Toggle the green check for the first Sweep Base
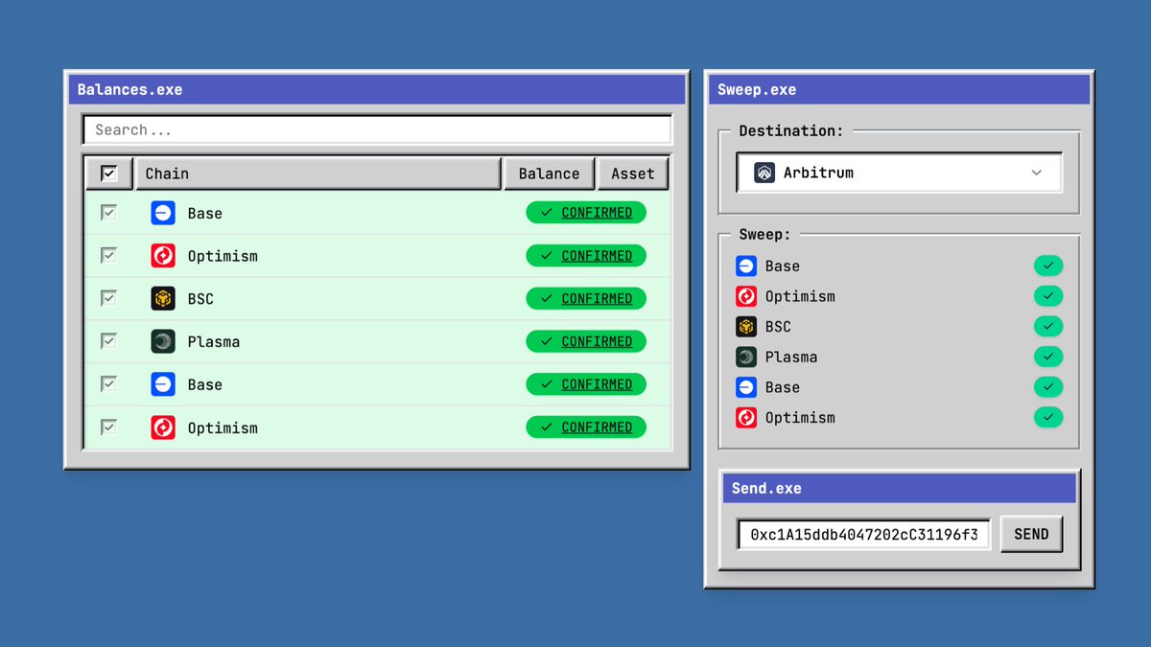 pos(1048,266)
